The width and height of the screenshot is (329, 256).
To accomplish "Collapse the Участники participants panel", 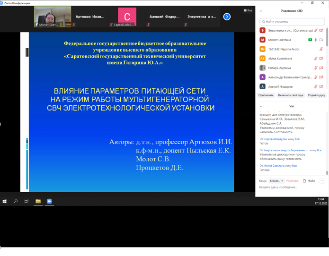I will pos(261,11).
